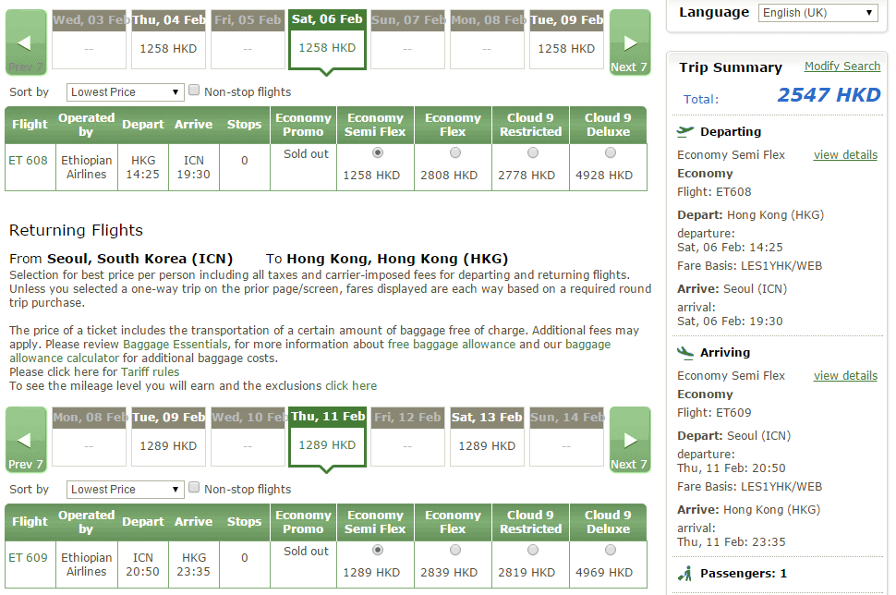Open departing Sort by Lowest Price dropdown

pos(126,92)
